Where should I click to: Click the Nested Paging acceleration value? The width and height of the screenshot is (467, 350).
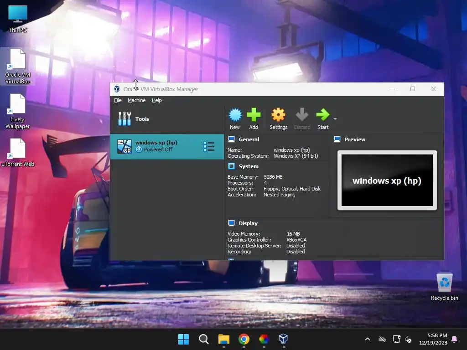280,195
